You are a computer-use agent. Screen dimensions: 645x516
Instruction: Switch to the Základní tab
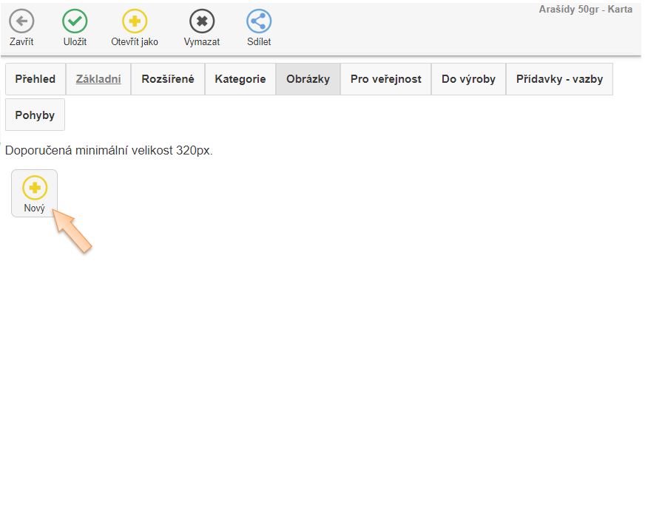point(98,79)
